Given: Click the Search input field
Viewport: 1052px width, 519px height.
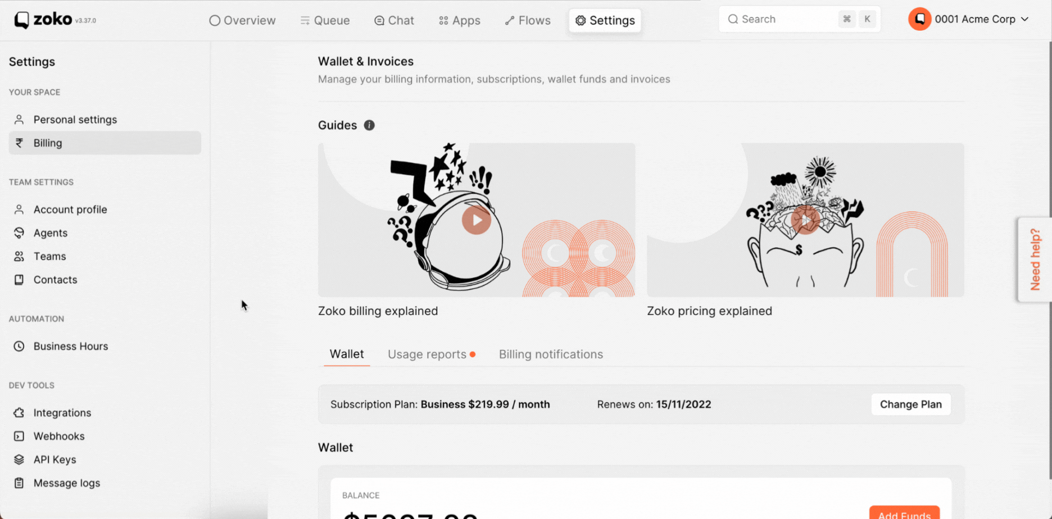Looking at the screenshot, I should coord(799,19).
